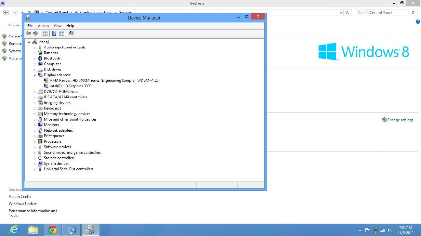Click the refresh button beside address bar

pyautogui.click(x=347, y=13)
